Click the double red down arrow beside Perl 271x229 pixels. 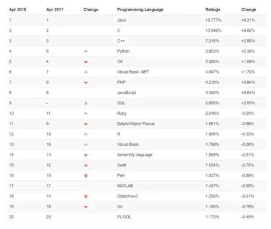(86, 176)
